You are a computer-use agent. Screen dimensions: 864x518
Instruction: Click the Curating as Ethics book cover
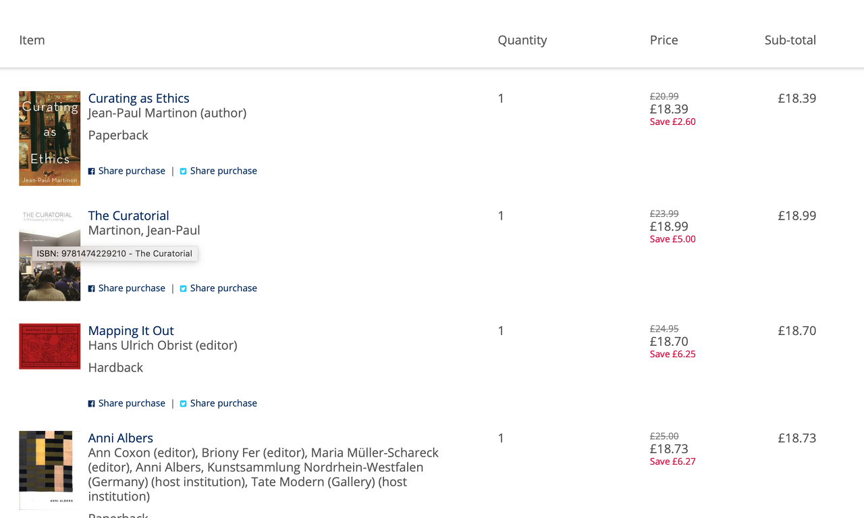(49, 138)
